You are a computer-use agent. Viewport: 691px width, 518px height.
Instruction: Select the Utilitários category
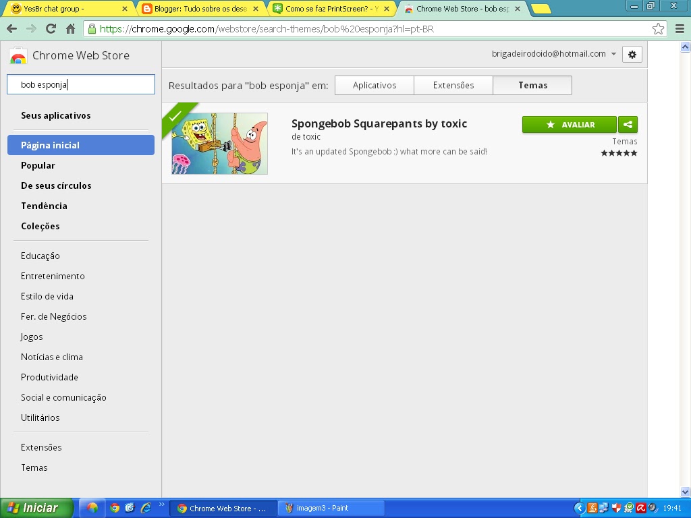point(40,418)
